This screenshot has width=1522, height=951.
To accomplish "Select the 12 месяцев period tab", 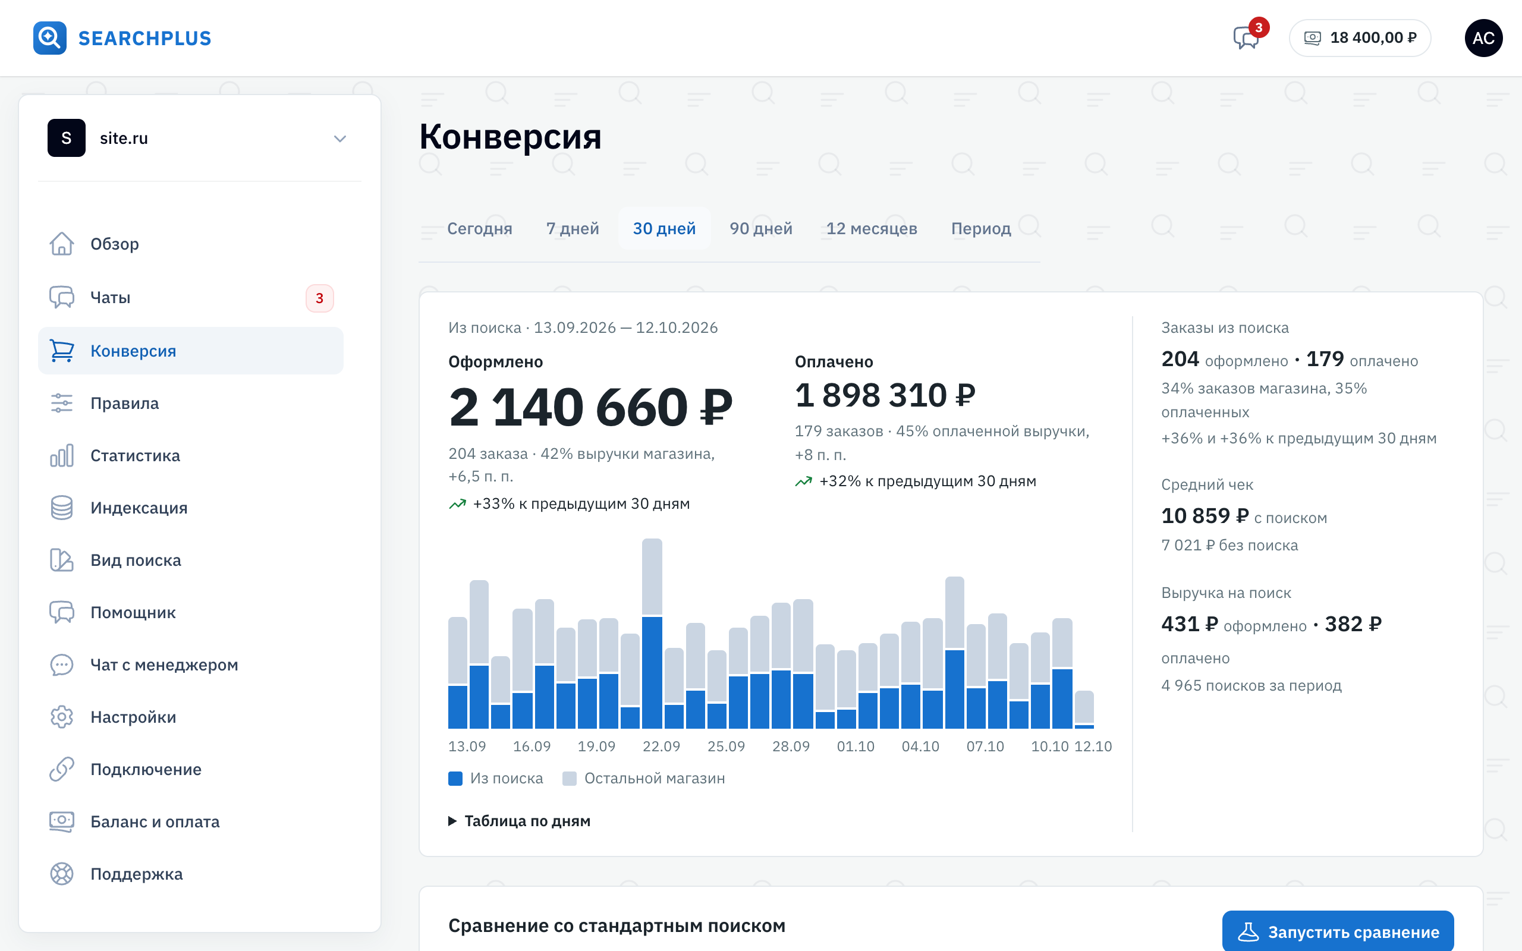I will pyautogui.click(x=871, y=228).
